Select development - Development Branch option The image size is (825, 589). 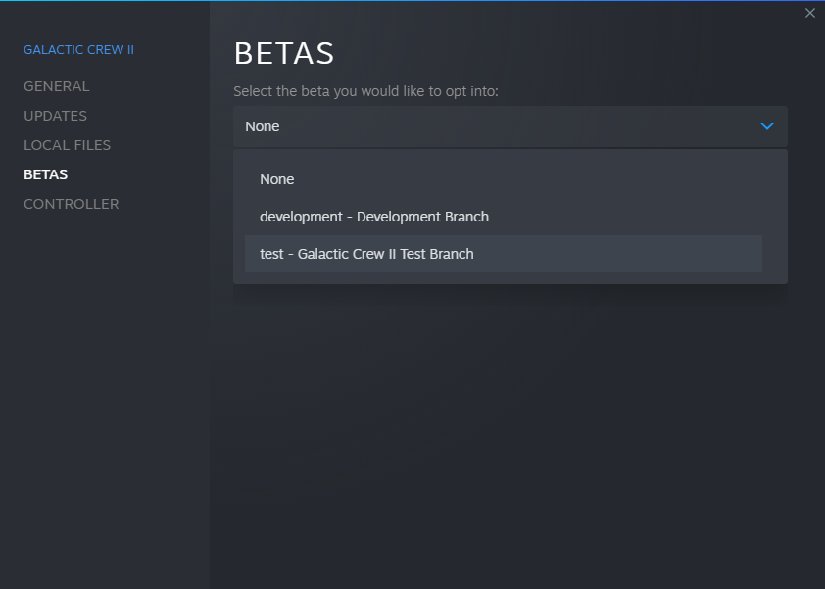374,217
